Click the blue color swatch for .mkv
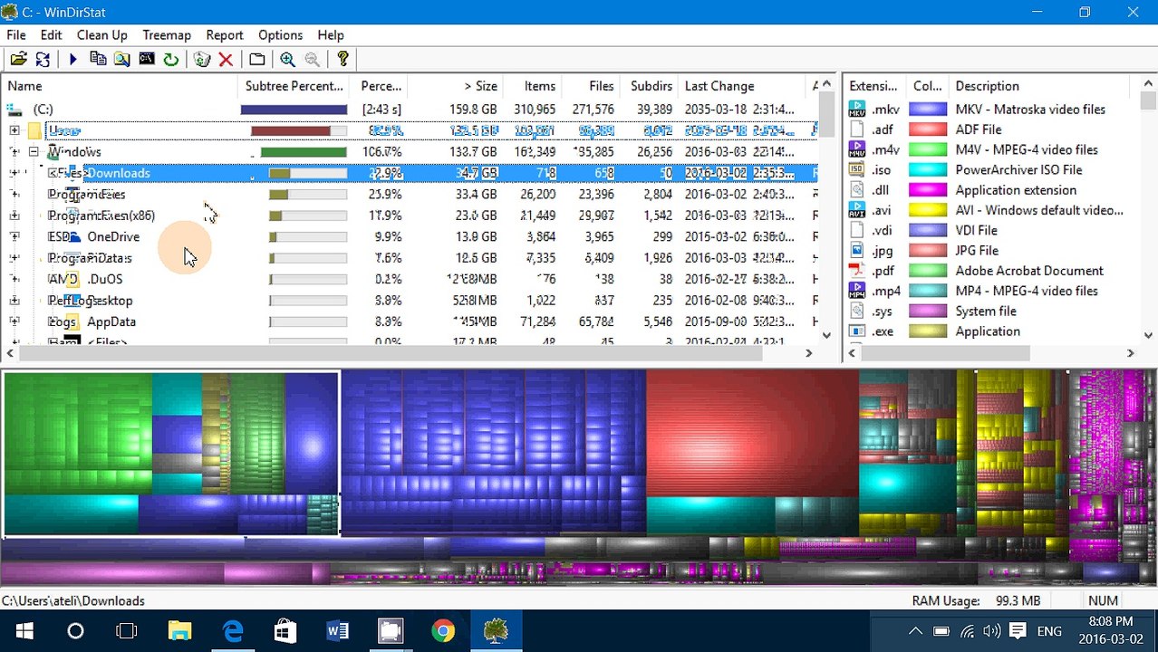The image size is (1158, 652). tap(927, 110)
